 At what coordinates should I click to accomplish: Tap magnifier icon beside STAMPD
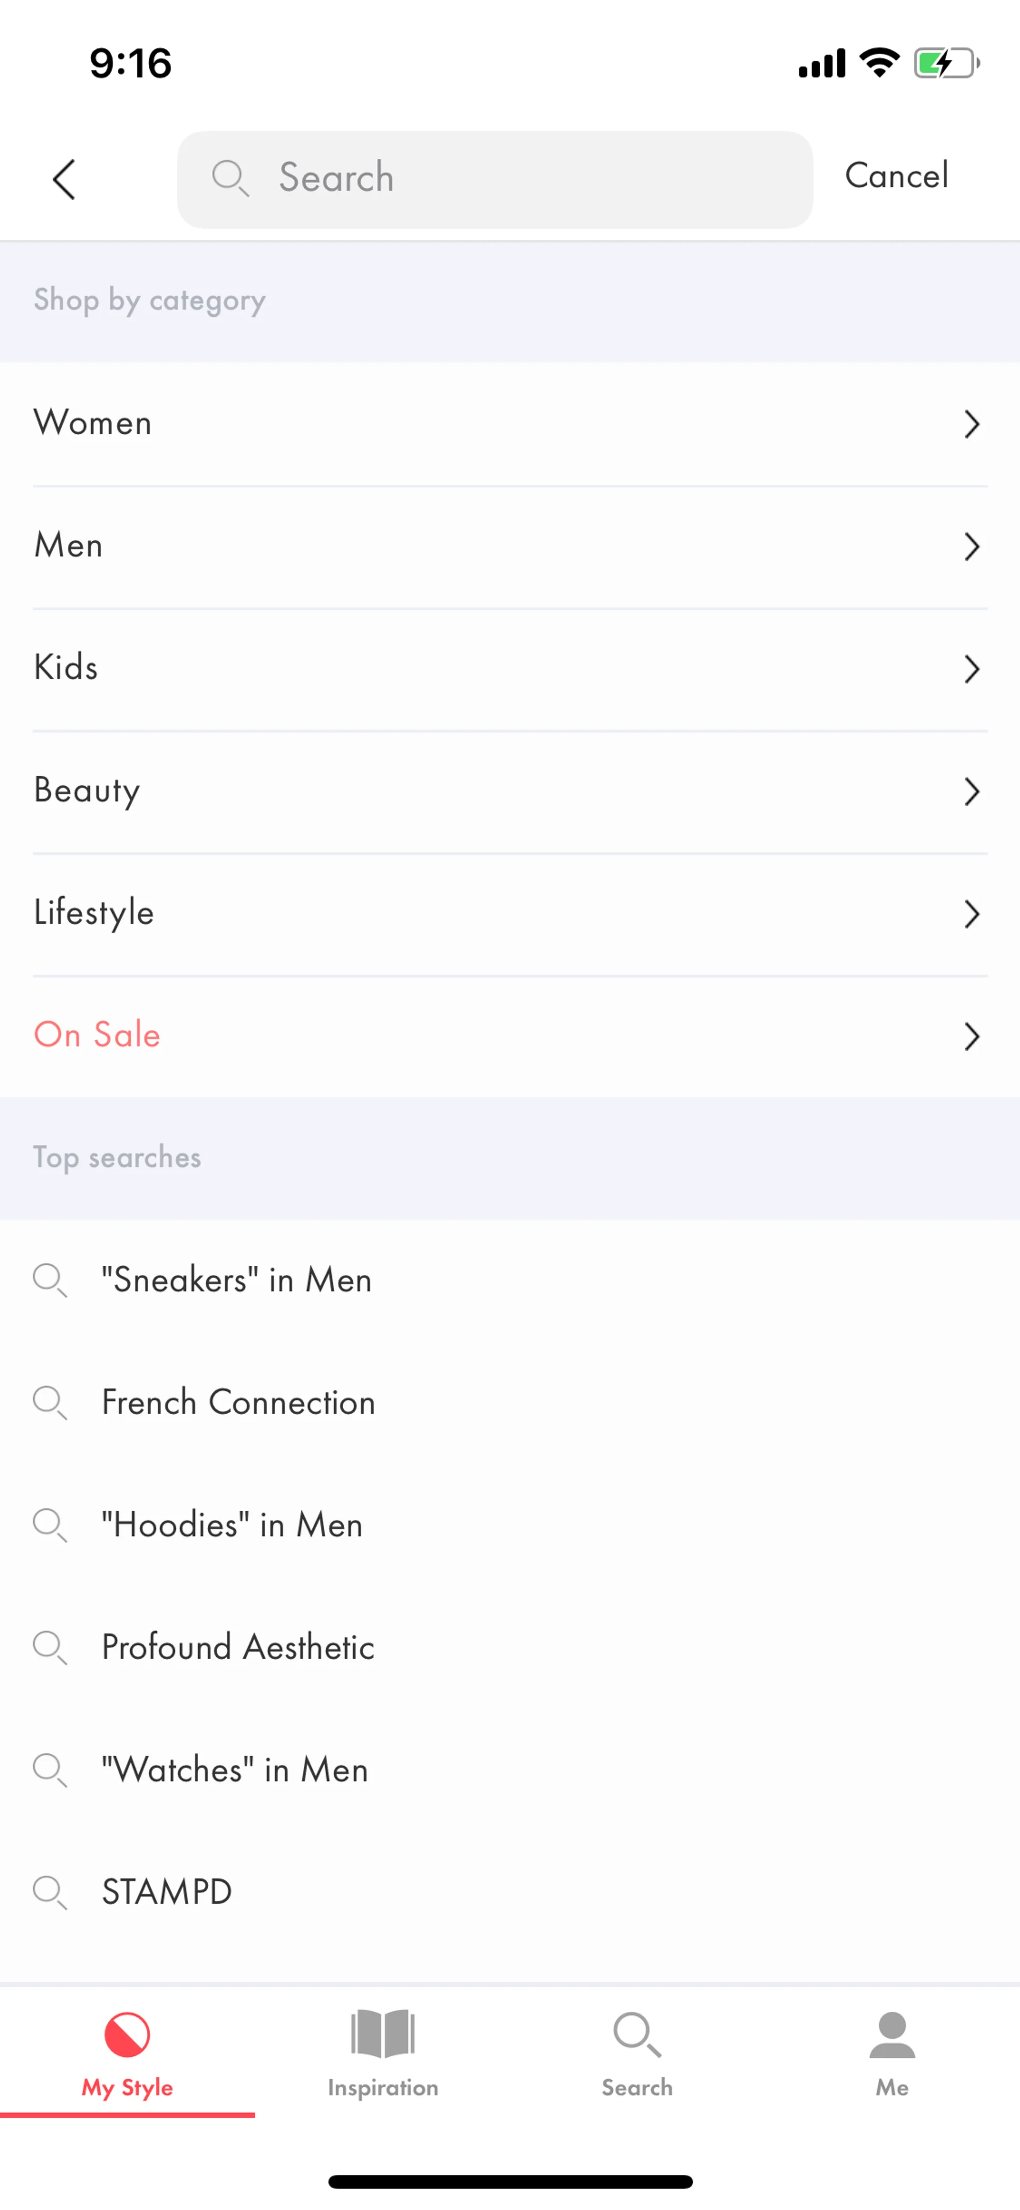[x=50, y=1892]
